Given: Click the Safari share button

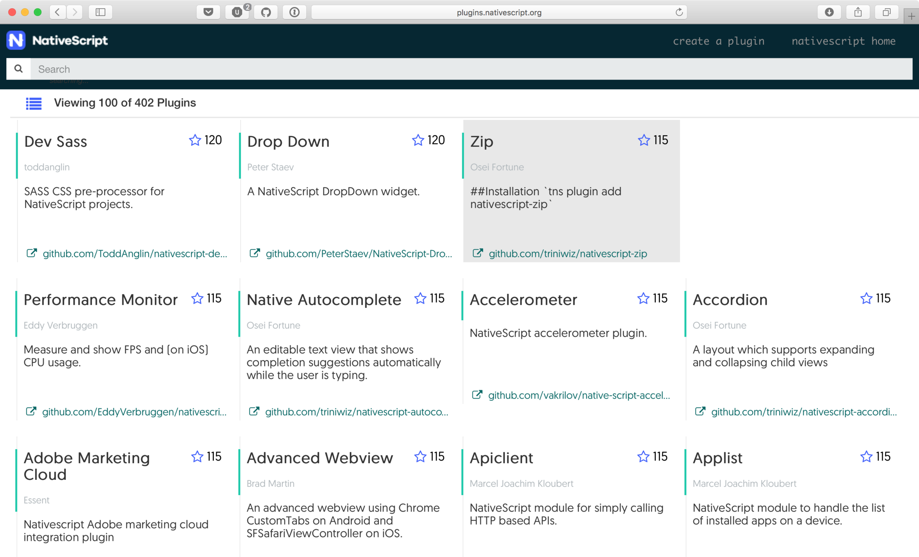Looking at the screenshot, I should tap(858, 12).
